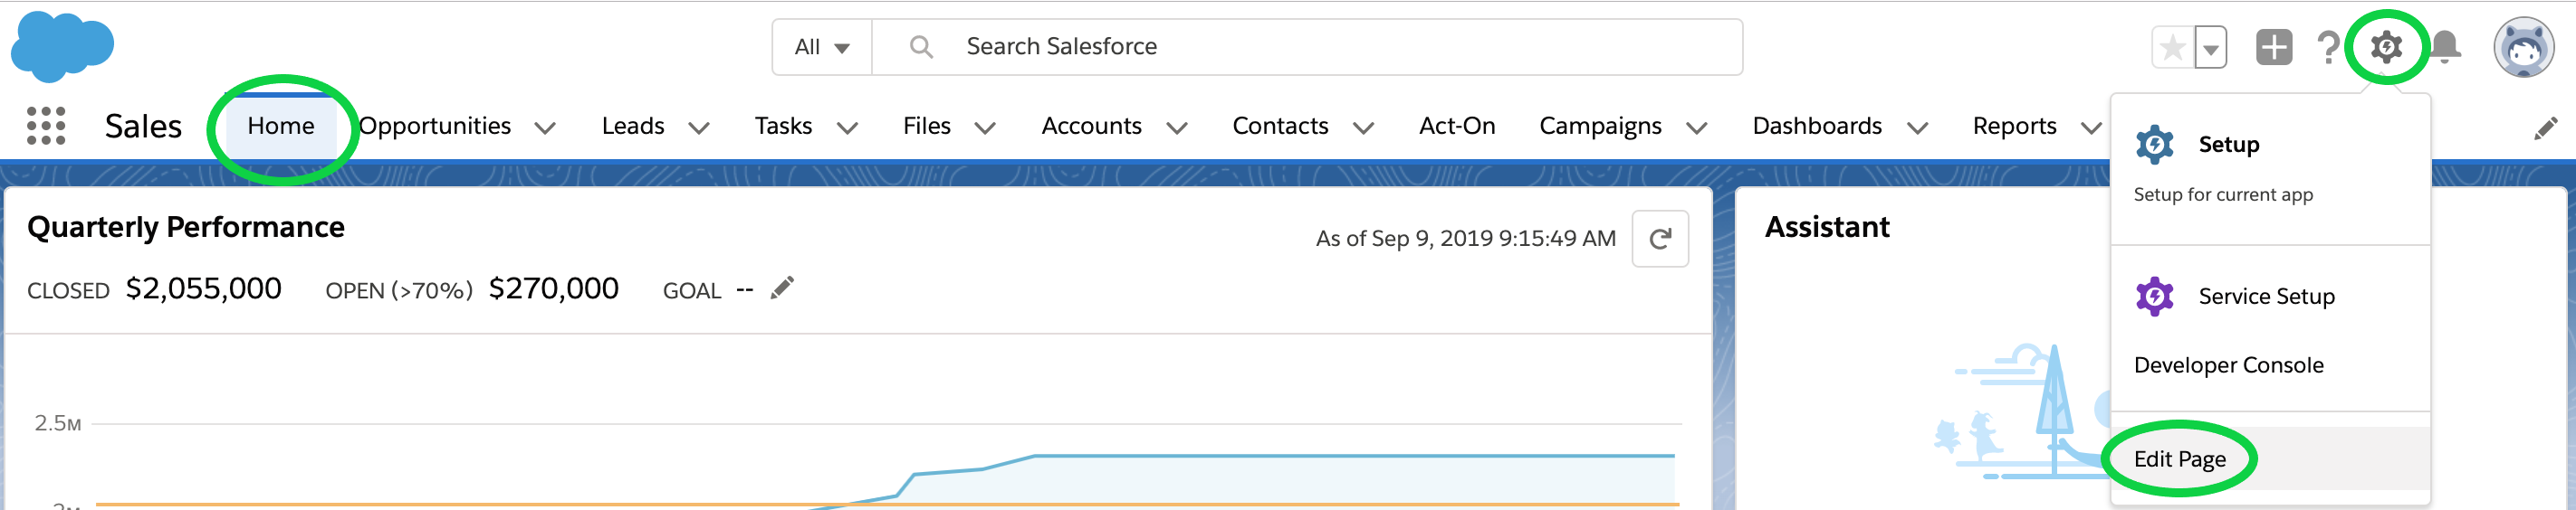Viewport: 2576px width, 510px height.
Task: Expand the Opportunities tab chevron
Action: tap(545, 127)
